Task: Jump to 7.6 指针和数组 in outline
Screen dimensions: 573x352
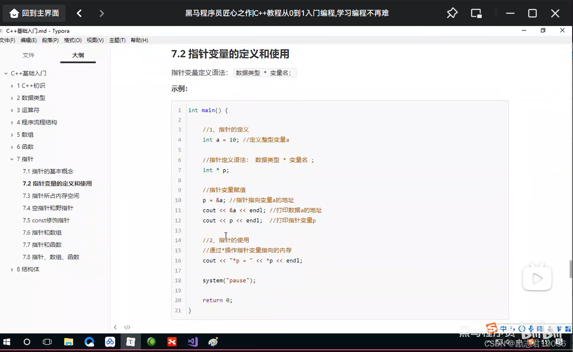Action: click(42, 233)
